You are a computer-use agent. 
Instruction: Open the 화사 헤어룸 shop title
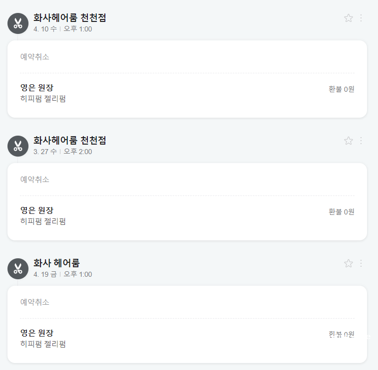click(x=56, y=263)
